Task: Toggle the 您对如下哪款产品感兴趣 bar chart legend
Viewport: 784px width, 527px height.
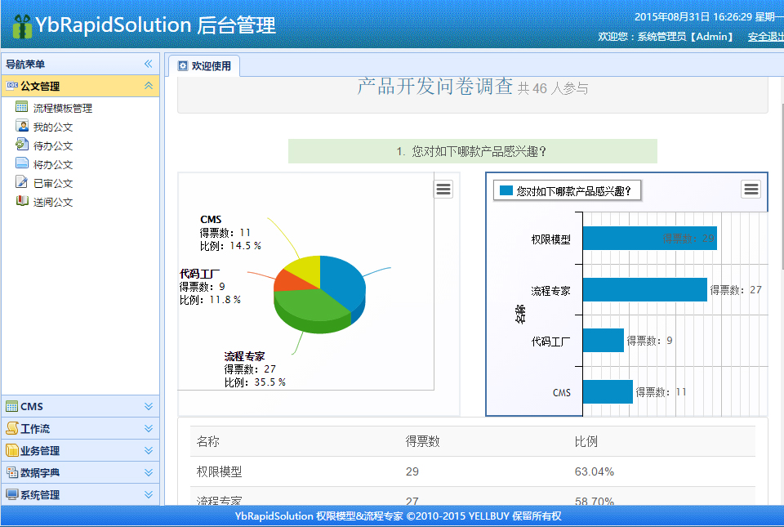Action: (x=567, y=190)
